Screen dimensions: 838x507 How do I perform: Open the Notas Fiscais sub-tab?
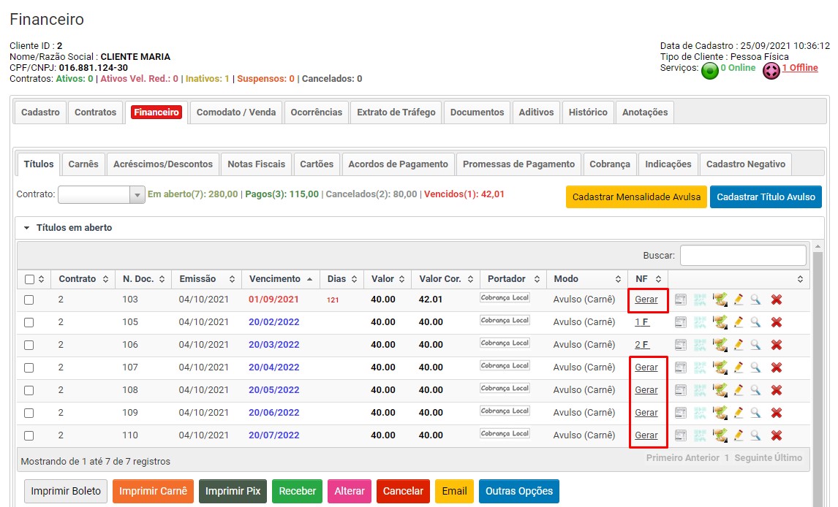(256, 164)
